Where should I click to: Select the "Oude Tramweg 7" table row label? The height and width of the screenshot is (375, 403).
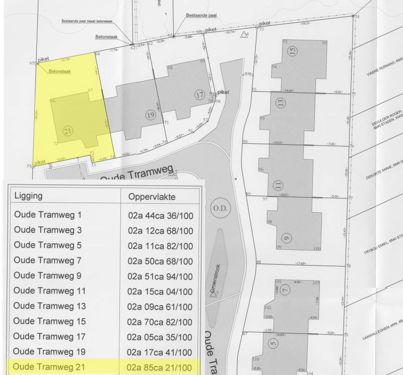[x=47, y=260]
